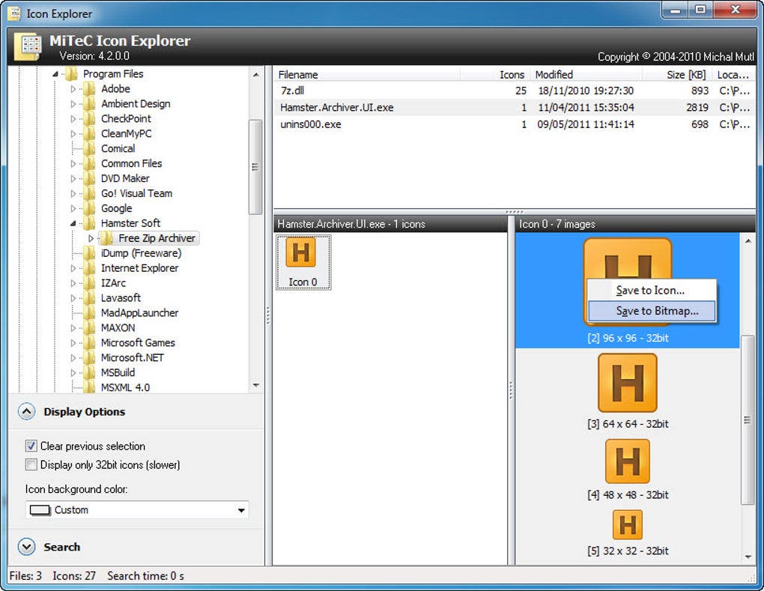Screen dimensions: 764x591
Task: Sort by the Icons column header
Action: (494, 75)
